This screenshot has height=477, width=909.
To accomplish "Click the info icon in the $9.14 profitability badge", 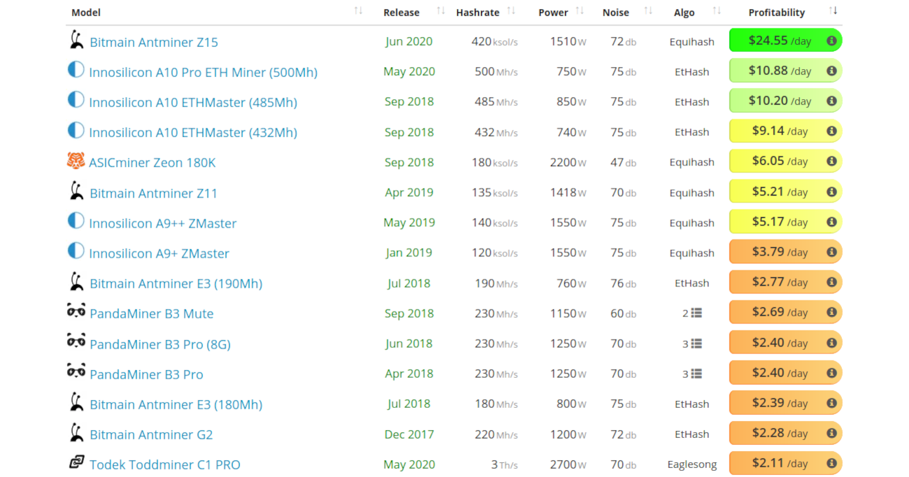I will 831,131.
